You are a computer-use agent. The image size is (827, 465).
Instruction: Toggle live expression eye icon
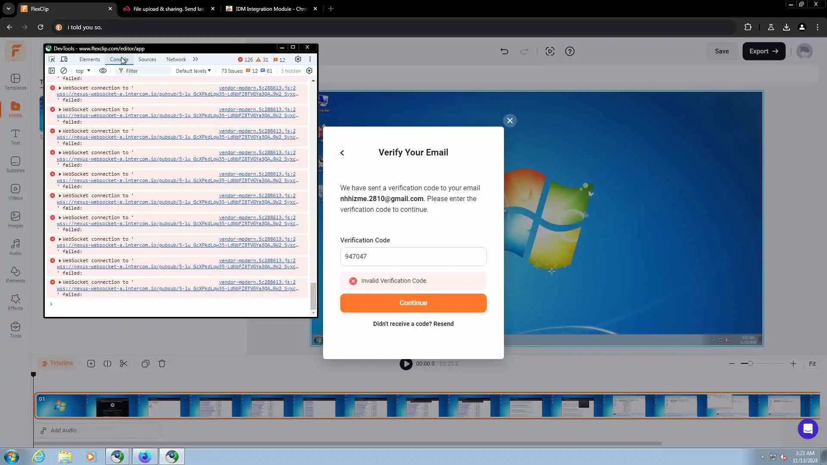(x=103, y=71)
